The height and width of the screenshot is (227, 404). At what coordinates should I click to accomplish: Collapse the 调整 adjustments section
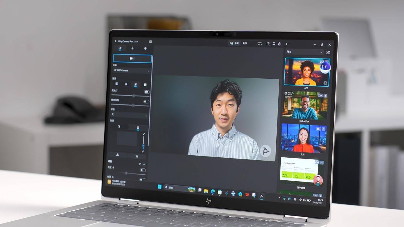[x=144, y=164]
